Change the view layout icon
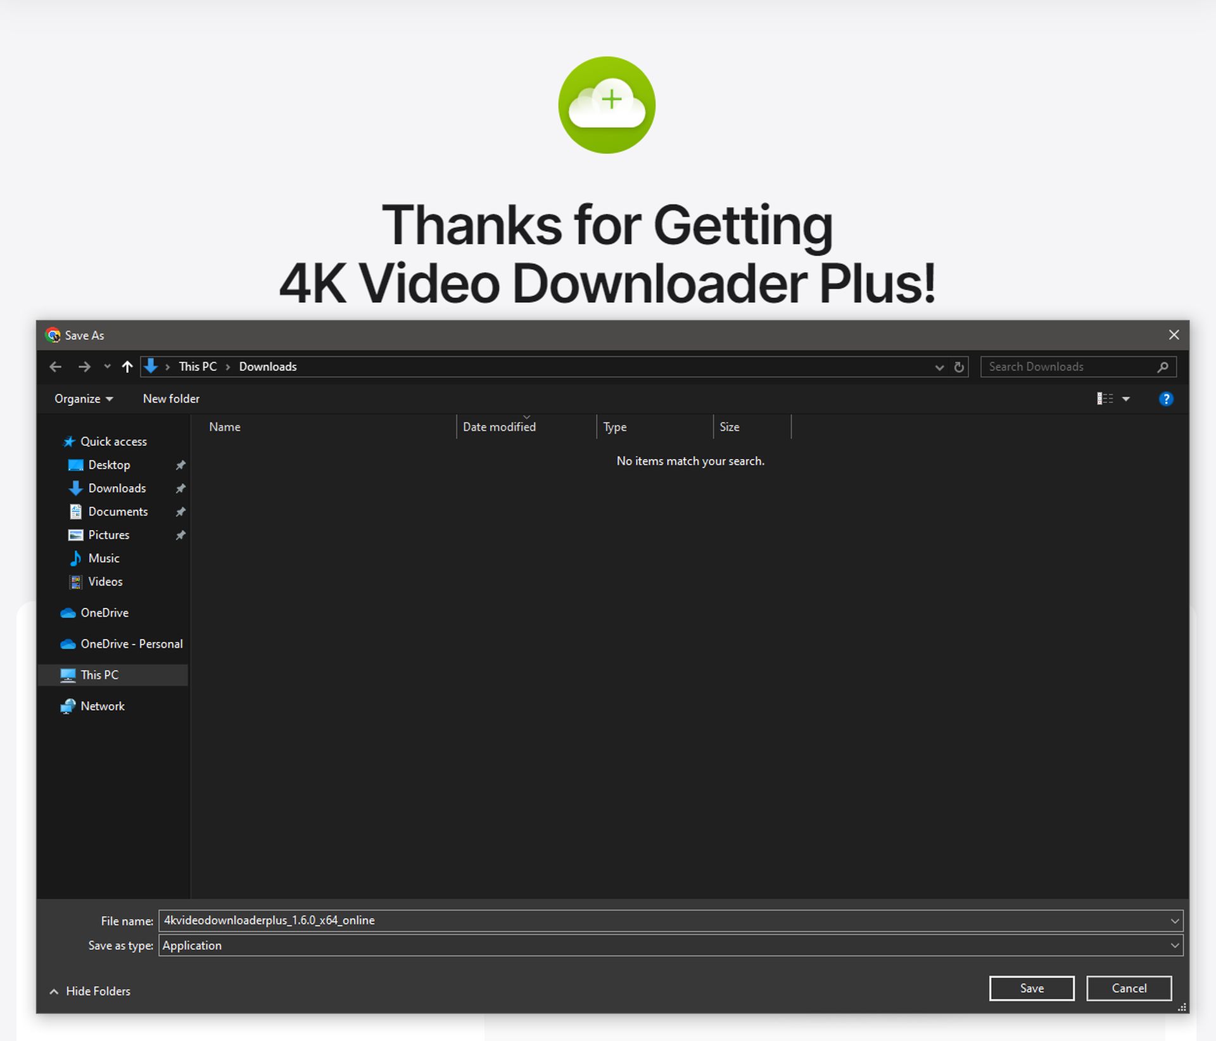This screenshot has width=1216, height=1041. click(x=1105, y=399)
